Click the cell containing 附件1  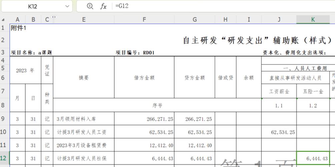point(18,28)
